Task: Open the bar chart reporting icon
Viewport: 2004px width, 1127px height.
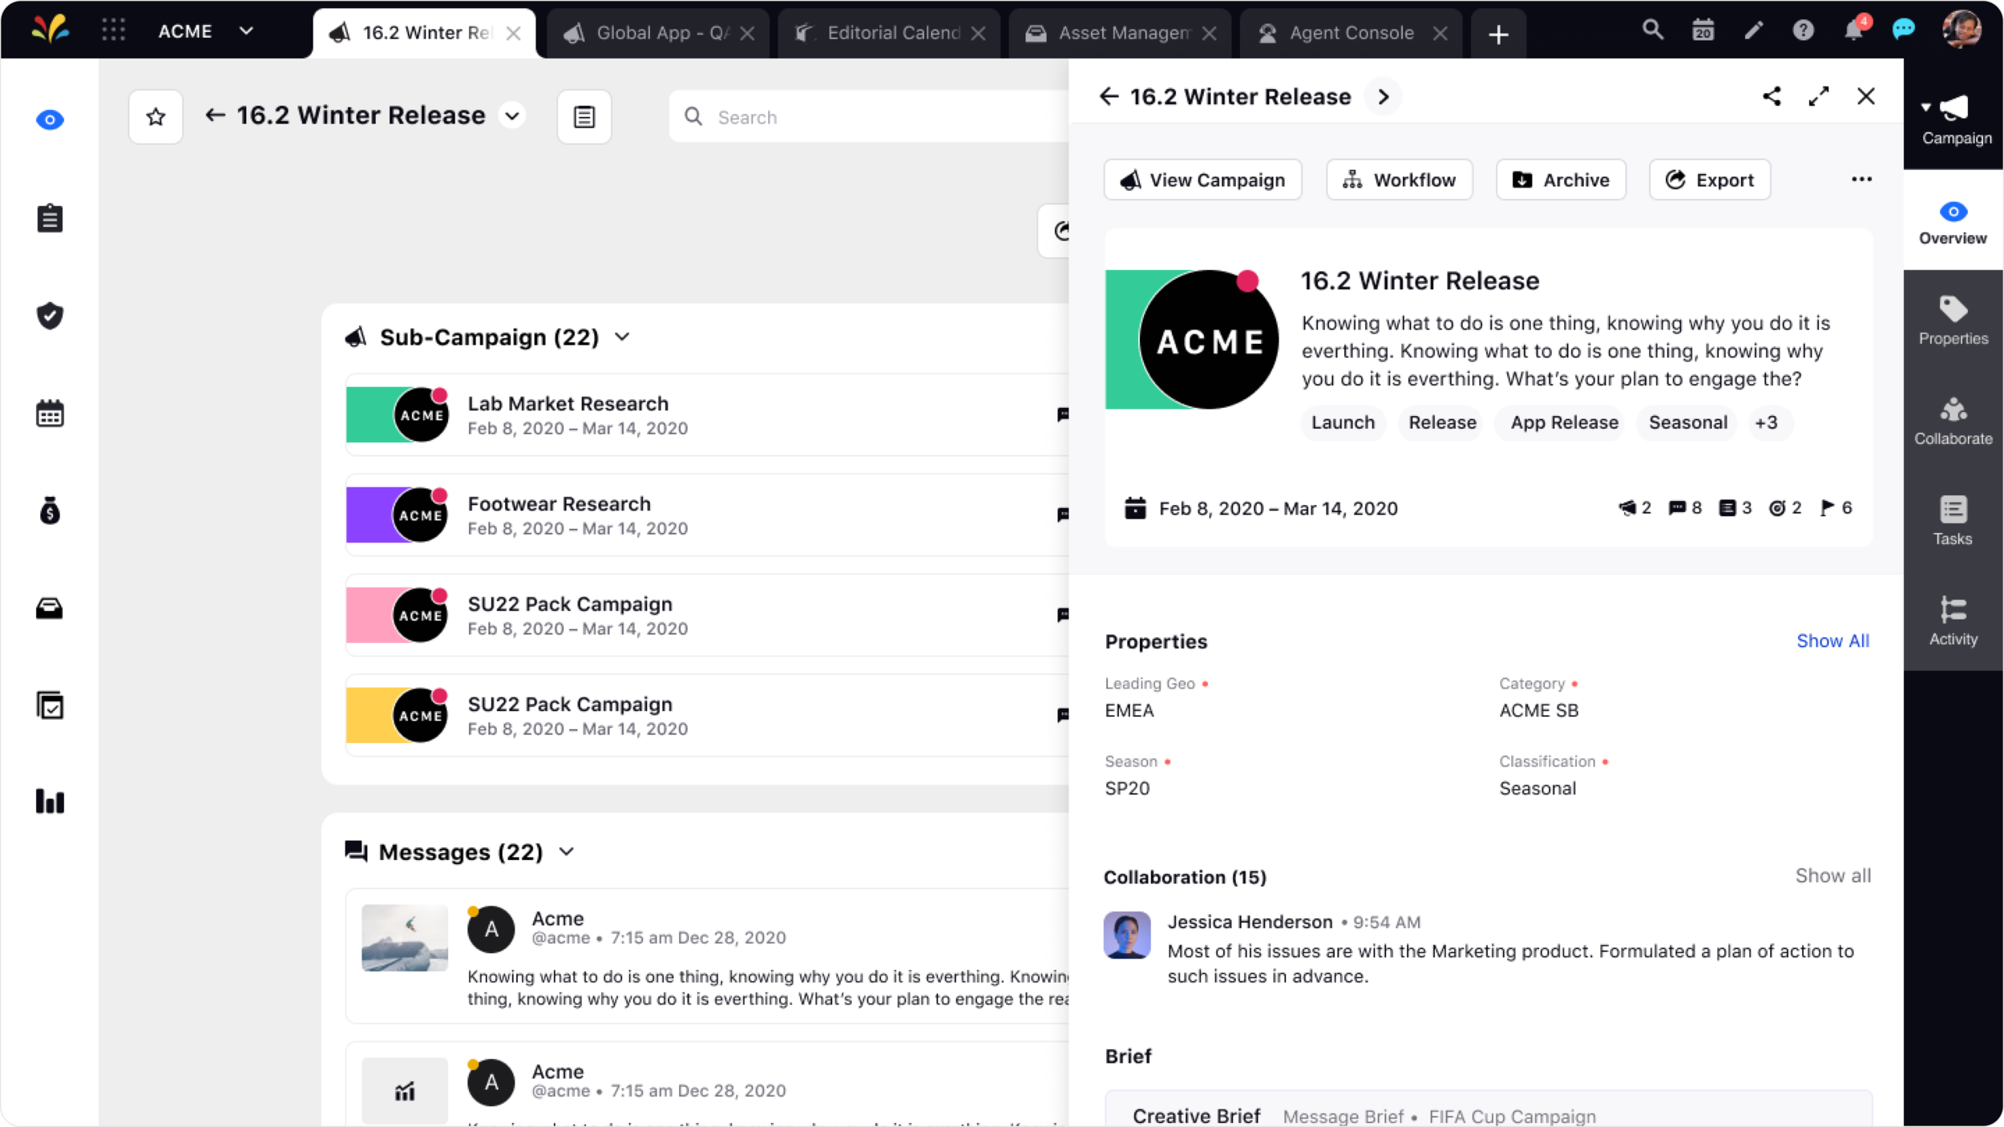Action: click(x=50, y=802)
